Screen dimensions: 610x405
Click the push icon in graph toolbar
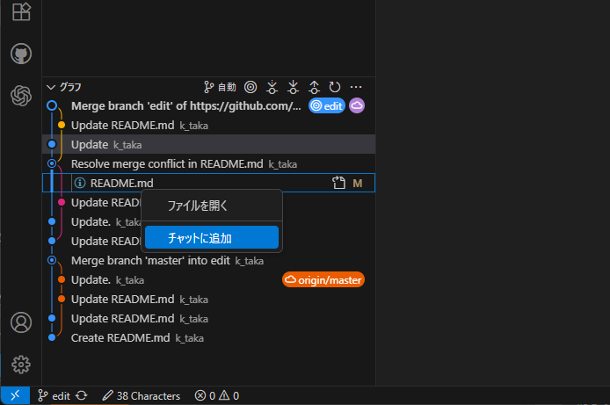pyautogui.click(x=314, y=87)
